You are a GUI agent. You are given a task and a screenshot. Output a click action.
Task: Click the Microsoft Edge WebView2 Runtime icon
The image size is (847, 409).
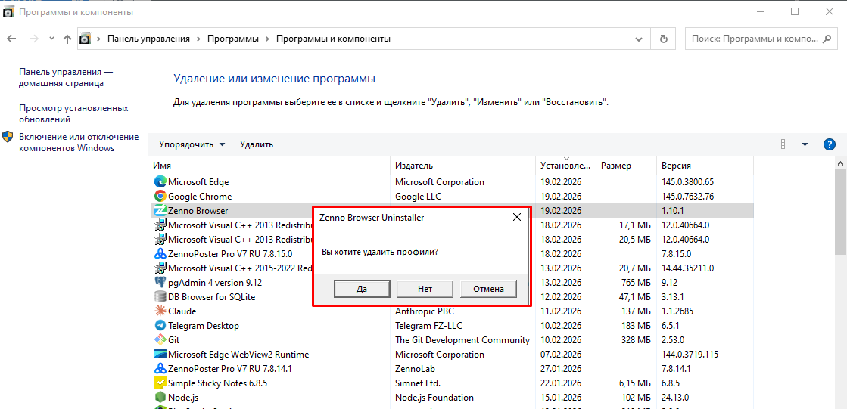(160, 355)
